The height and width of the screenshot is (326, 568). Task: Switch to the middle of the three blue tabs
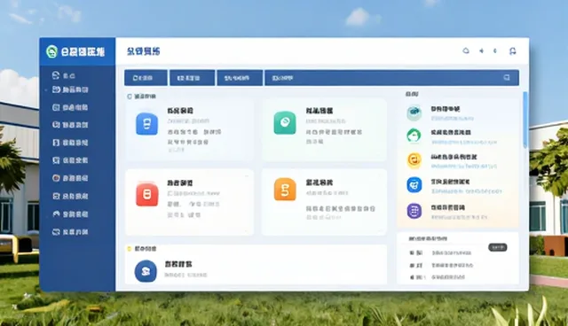[193, 78]
